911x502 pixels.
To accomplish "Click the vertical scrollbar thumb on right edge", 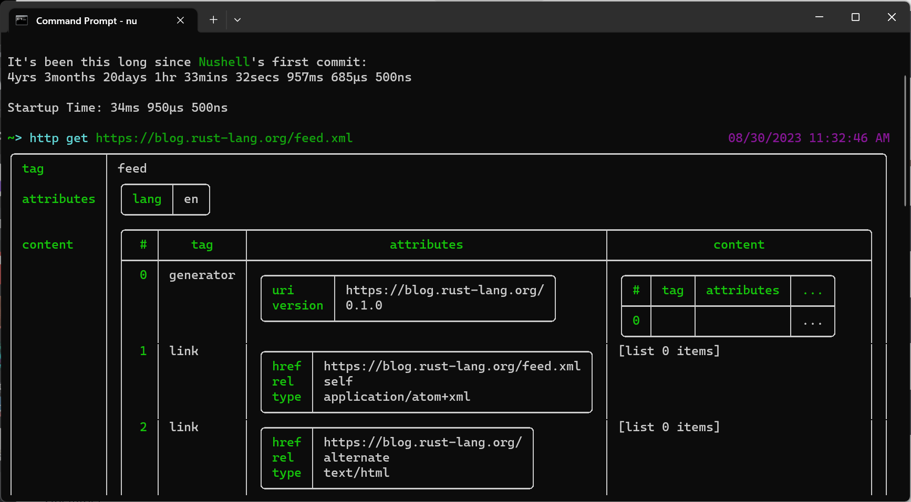I will pyautogui.click(x=905, y=141).
